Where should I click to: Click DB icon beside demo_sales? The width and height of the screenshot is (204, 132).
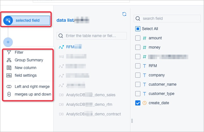click(x=61, y=95)
